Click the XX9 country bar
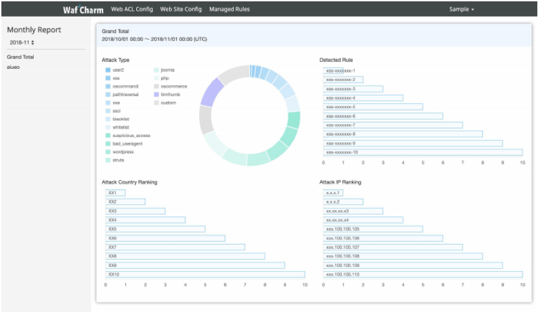Screen dimensions: 541x312 (195, 266)
